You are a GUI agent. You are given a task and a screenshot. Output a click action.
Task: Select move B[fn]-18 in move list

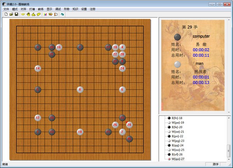(177, 118)
